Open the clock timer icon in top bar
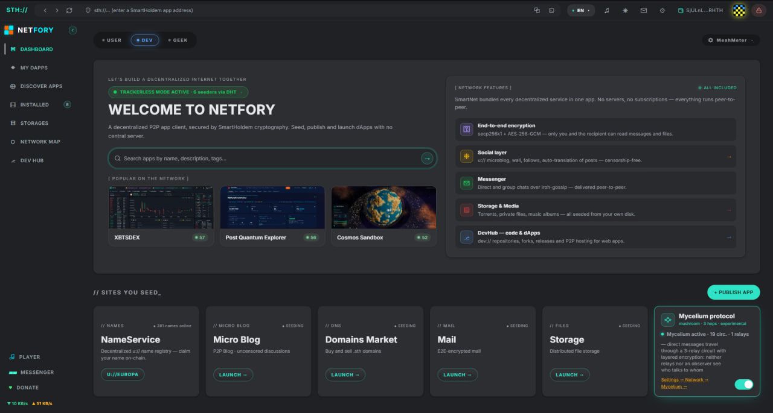This screenshot has height=413, width=773. pyautogui.click(x=662, y=10)
